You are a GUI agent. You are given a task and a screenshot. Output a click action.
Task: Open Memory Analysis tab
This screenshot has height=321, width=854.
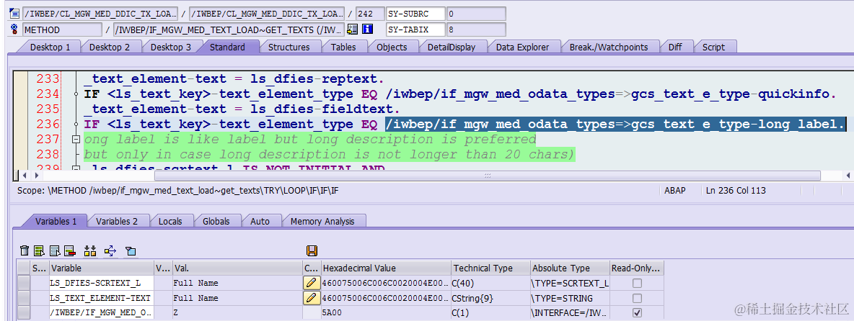point(322,221)
